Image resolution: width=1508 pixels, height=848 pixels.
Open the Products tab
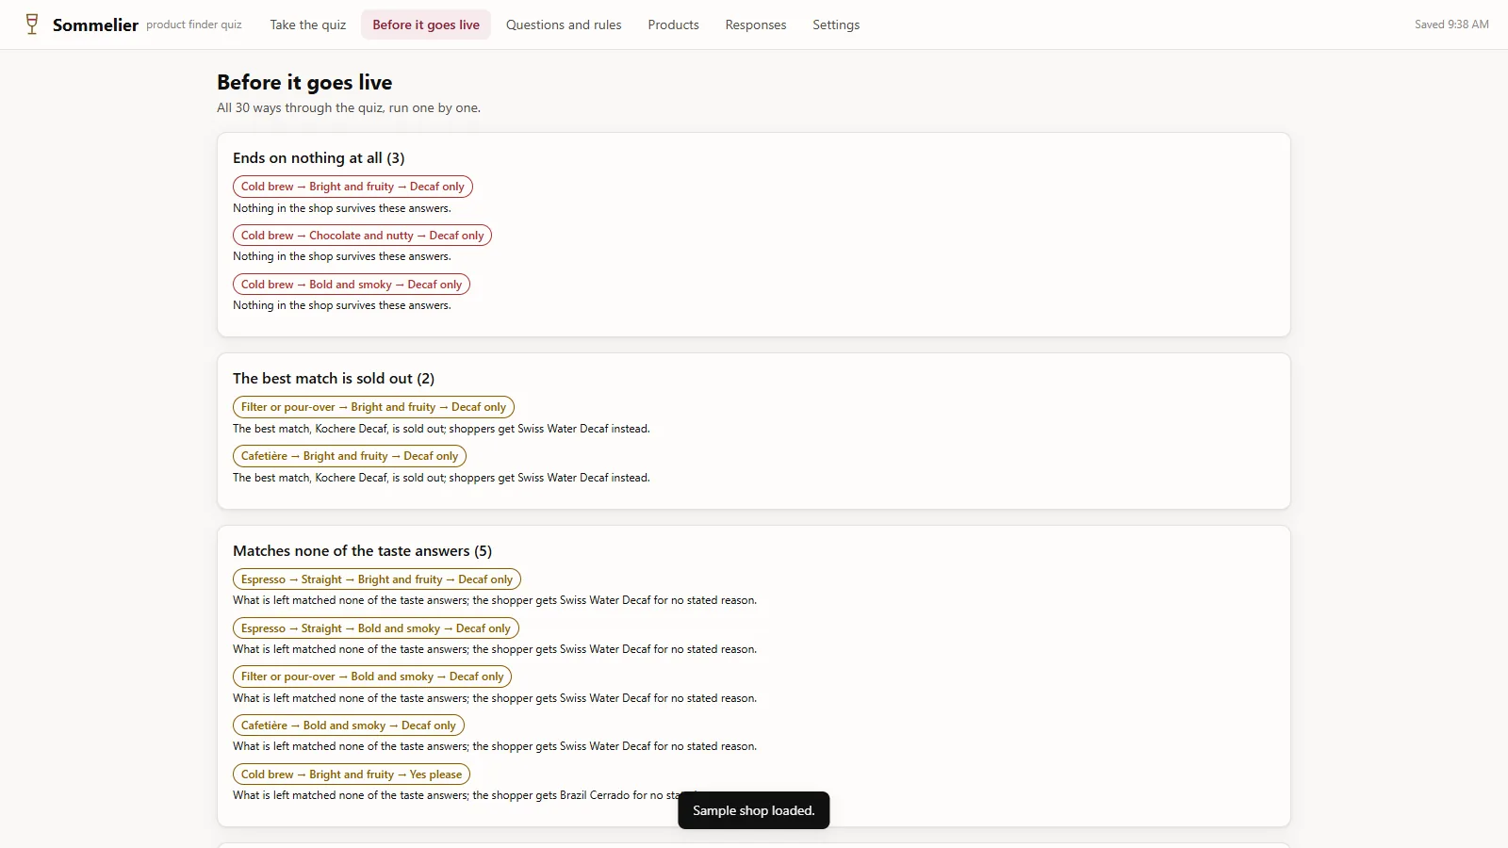pyautogui.click(x=673, y=24)
